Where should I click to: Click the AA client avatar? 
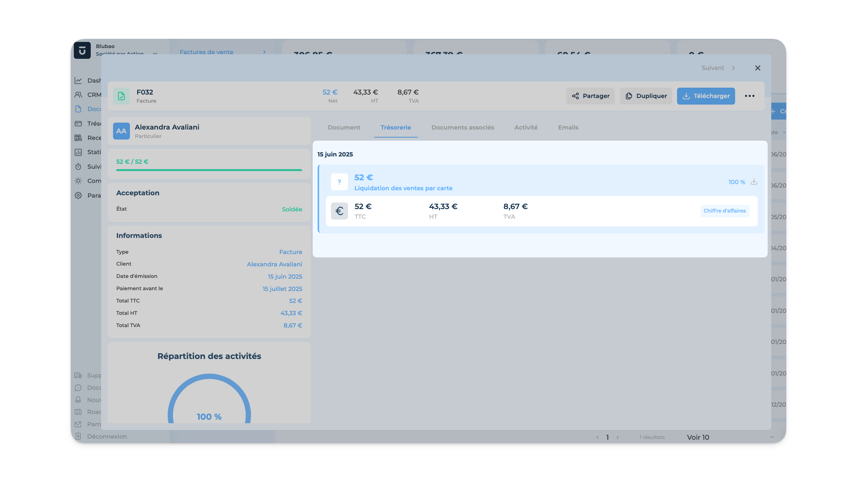tap(121, 131)
